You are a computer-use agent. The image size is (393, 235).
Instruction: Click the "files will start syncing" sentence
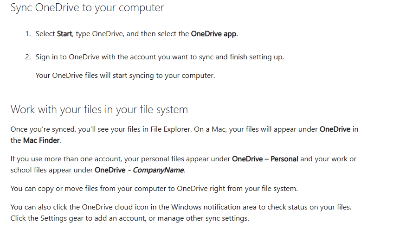[x=125, y=75]
